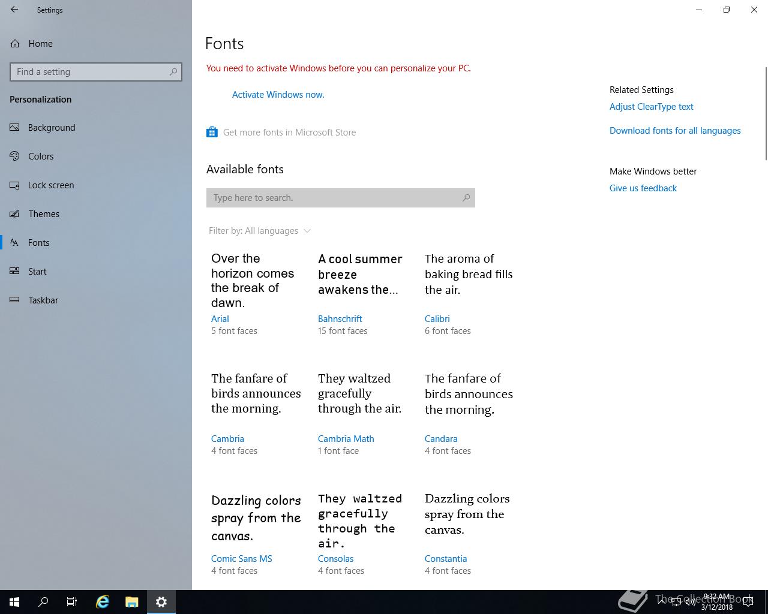The width and height of the screenshot is (768, 614).
Task: Click Download fonts for all languages
Action: [675, 131]
